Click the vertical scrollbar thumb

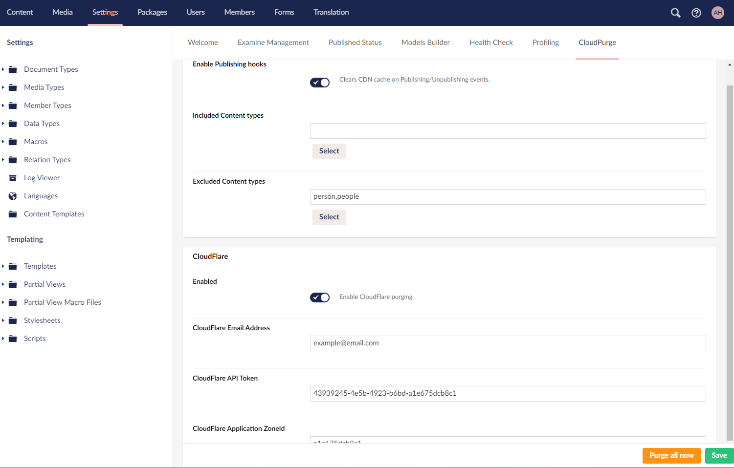tap(730, 263)
